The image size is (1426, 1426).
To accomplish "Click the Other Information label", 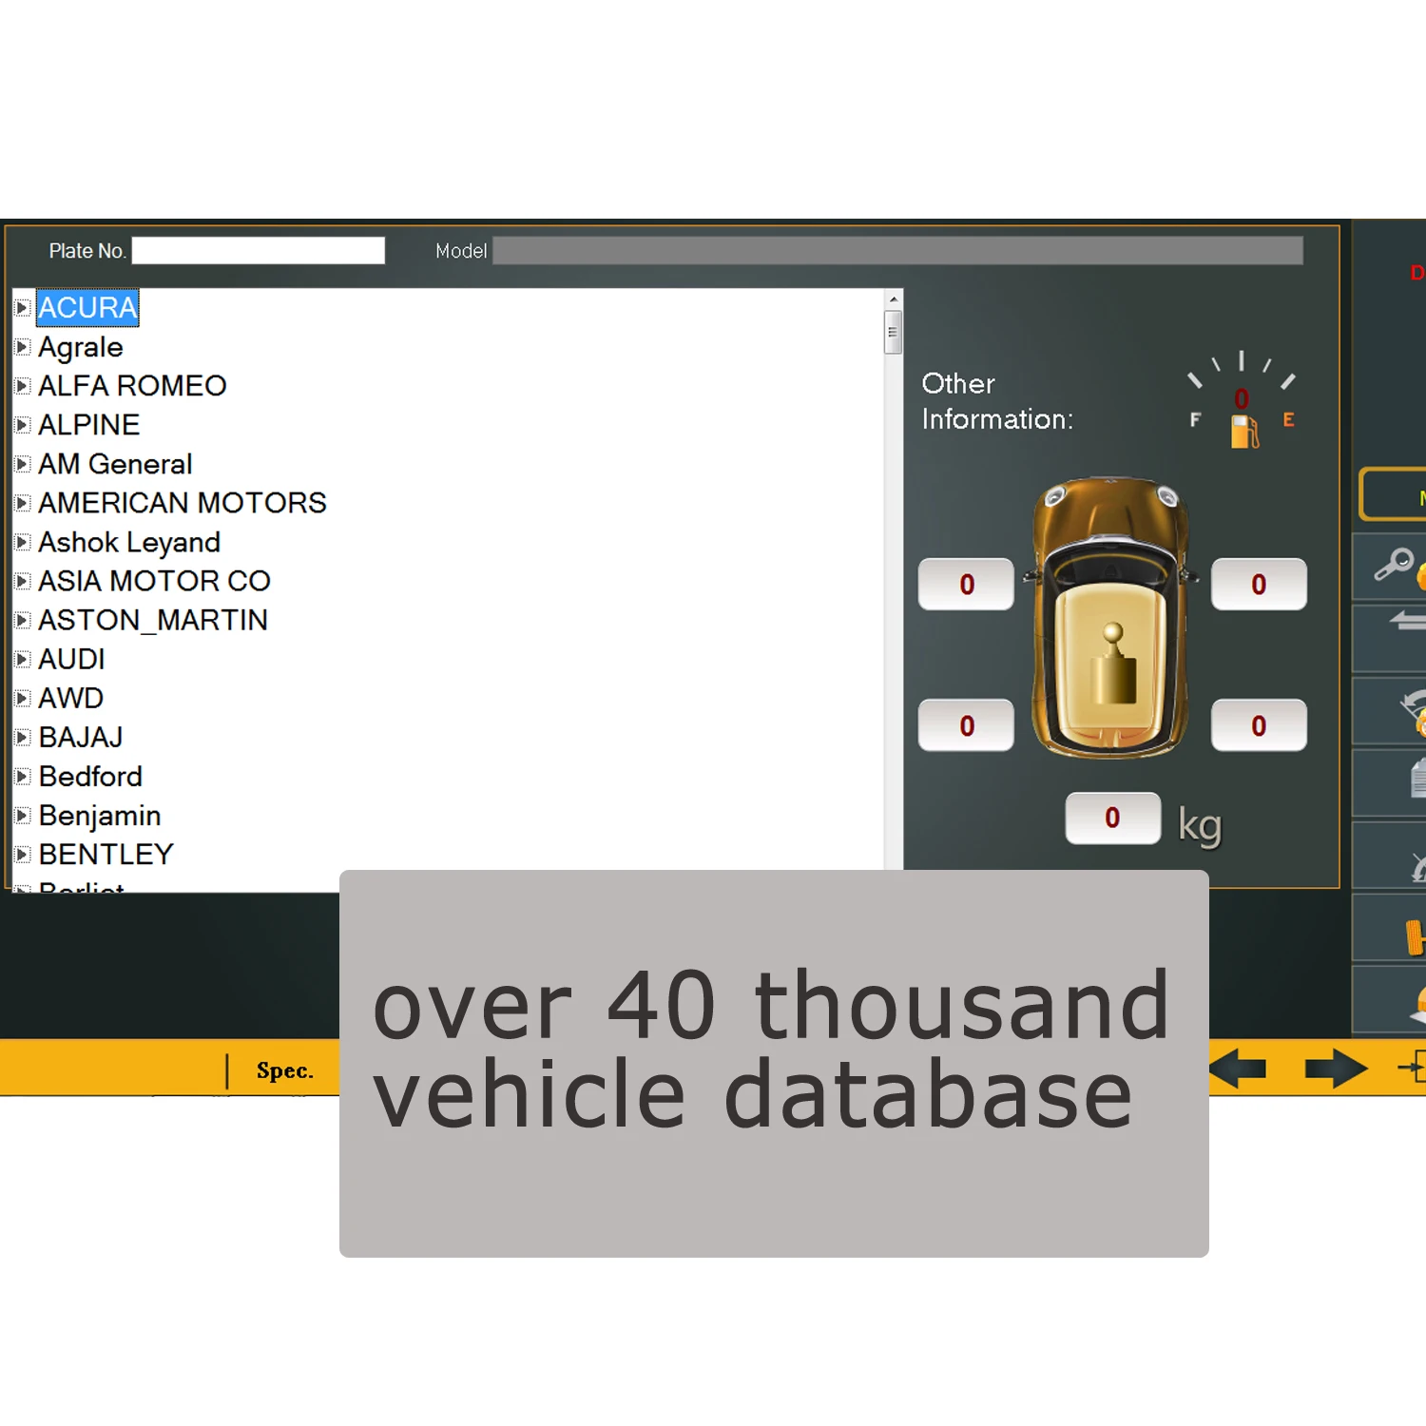I will pyautogui.click(x=997, y=401).
